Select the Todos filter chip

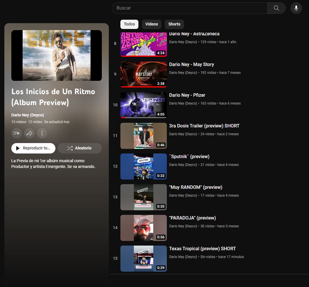[129, 24]
